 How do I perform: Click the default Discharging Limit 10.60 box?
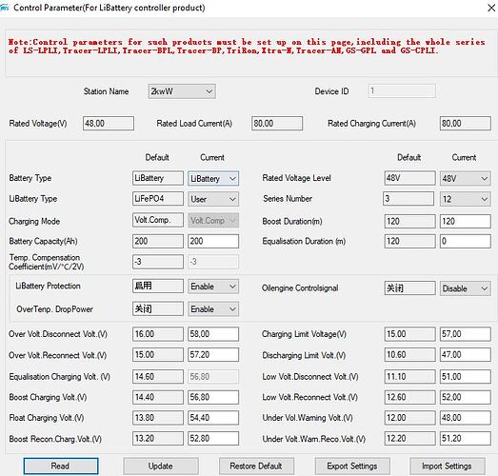(x=409, y=354)
